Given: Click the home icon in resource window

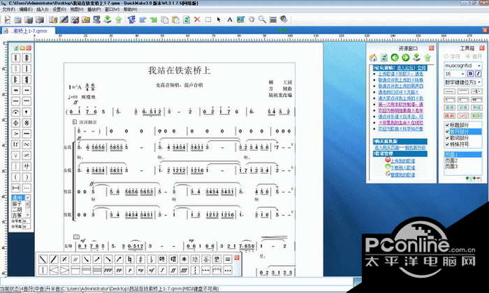Looking at the screenshot, I should (373, 58).
